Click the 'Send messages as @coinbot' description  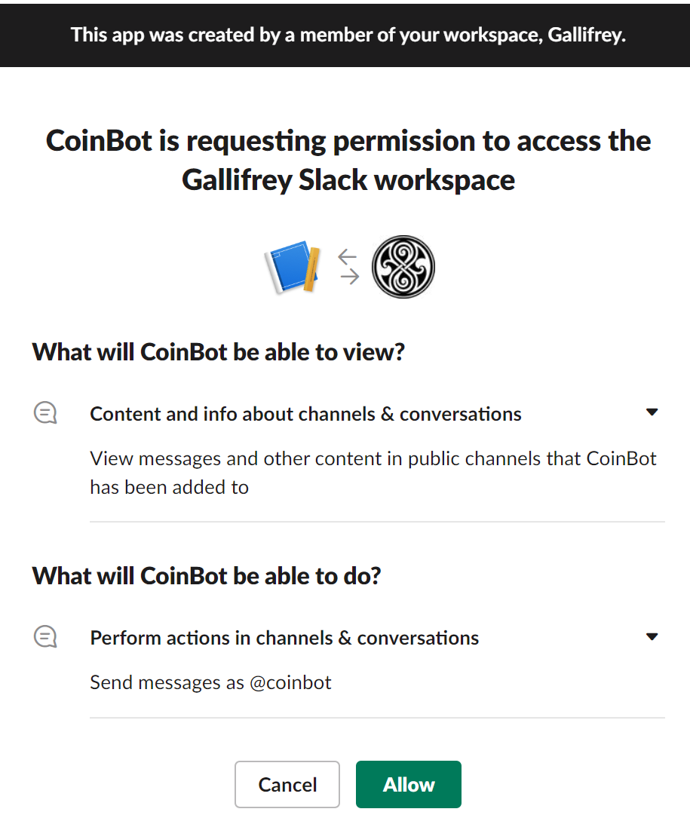[x=210, y=682]
